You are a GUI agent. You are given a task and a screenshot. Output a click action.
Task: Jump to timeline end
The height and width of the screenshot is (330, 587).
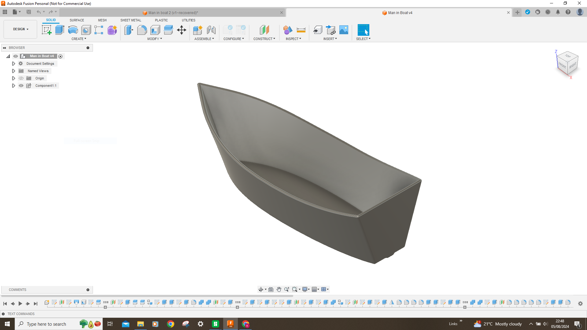coord(35,304)
